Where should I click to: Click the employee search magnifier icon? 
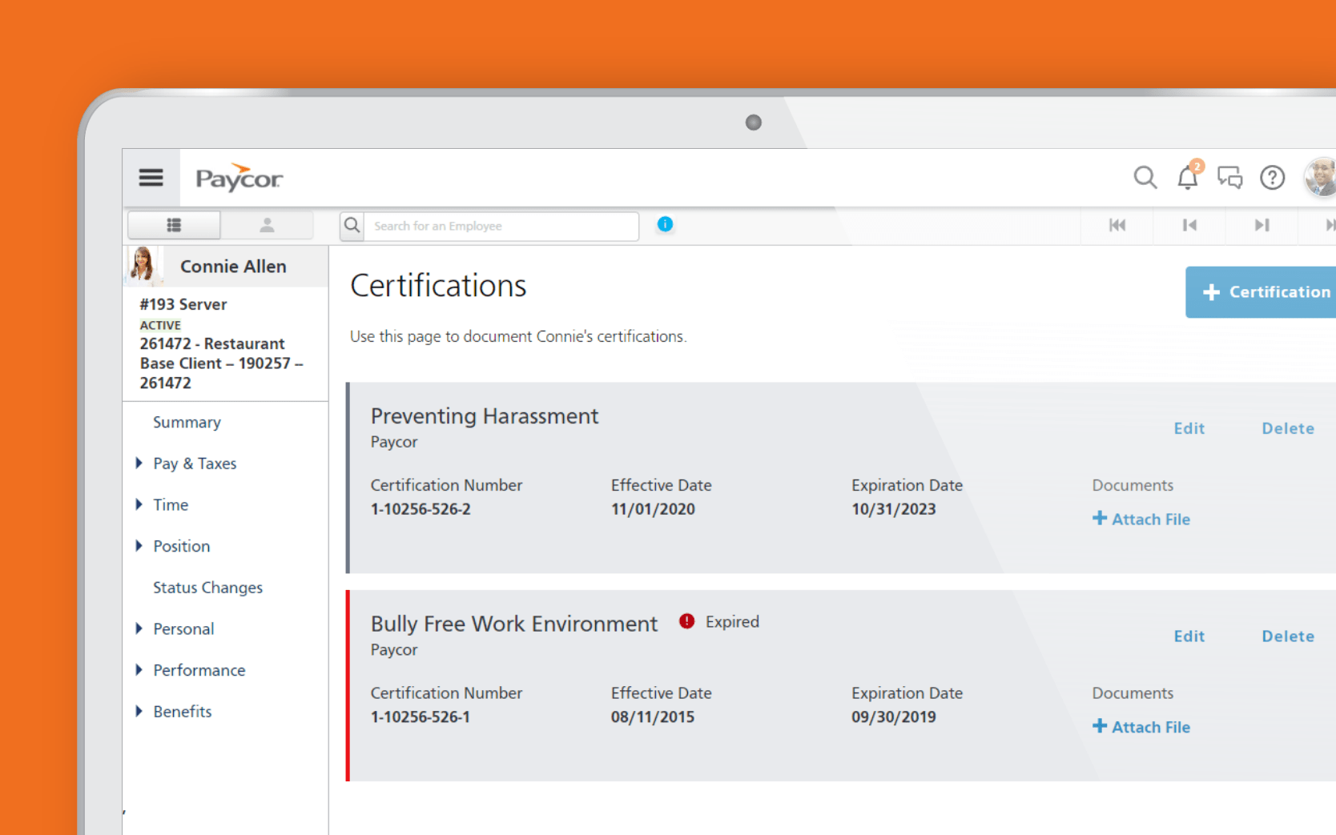pyautogui.click(x=352, y=226)
